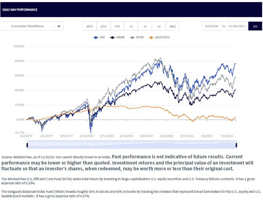Click the chevron beside Cumulative Total Return

pos(59,26)
